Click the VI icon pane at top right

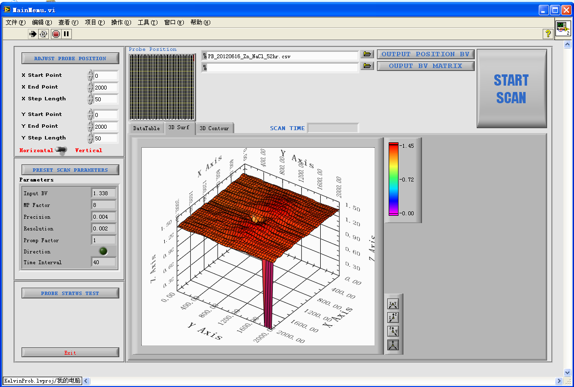[x=563, y=28]
